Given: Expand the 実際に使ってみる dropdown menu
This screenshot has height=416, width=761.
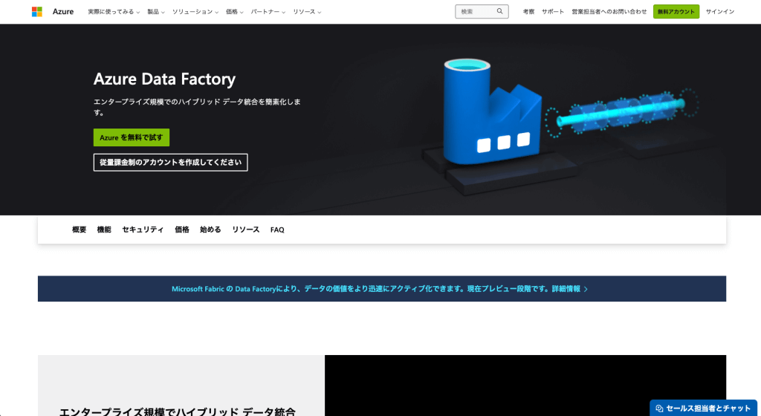Looking at the screenshot, I should [114, 12].
